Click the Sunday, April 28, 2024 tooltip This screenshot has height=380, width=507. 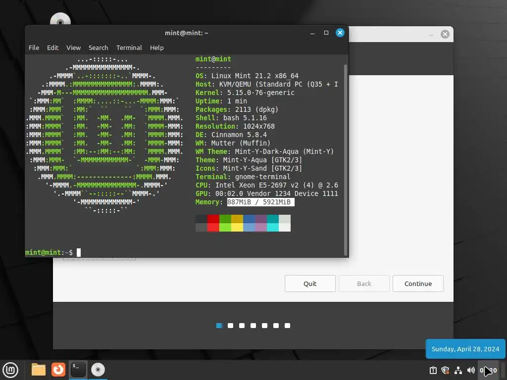tap(465, 349)
